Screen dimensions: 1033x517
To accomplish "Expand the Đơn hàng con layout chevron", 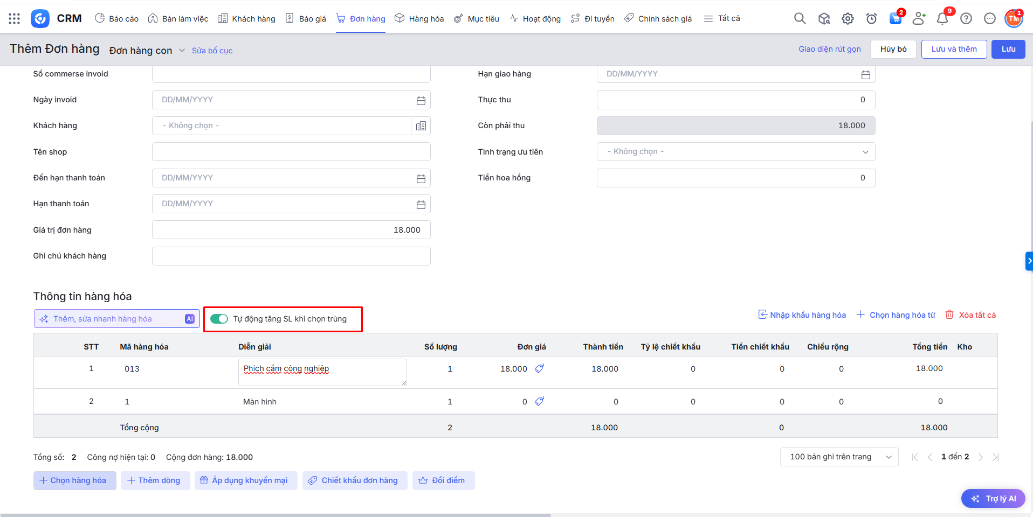I will 182,51.
